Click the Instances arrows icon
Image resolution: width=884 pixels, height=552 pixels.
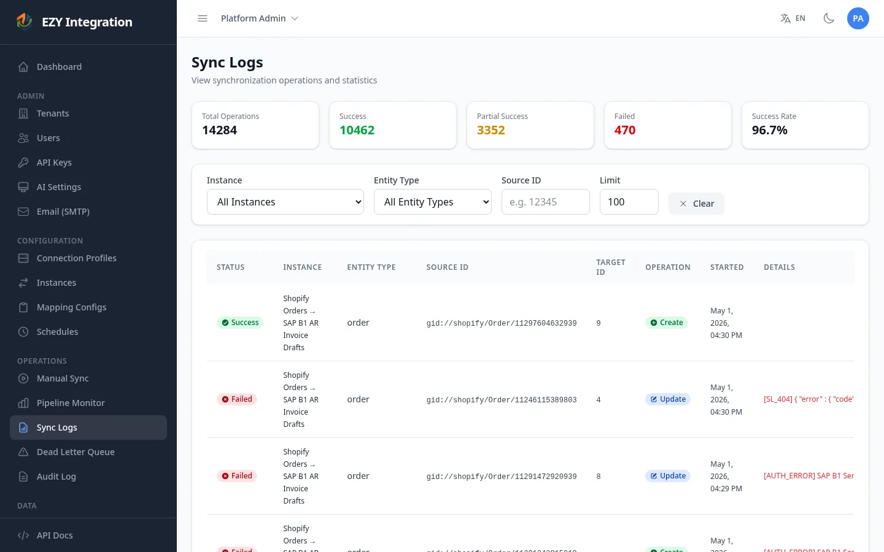pos(23,283)
